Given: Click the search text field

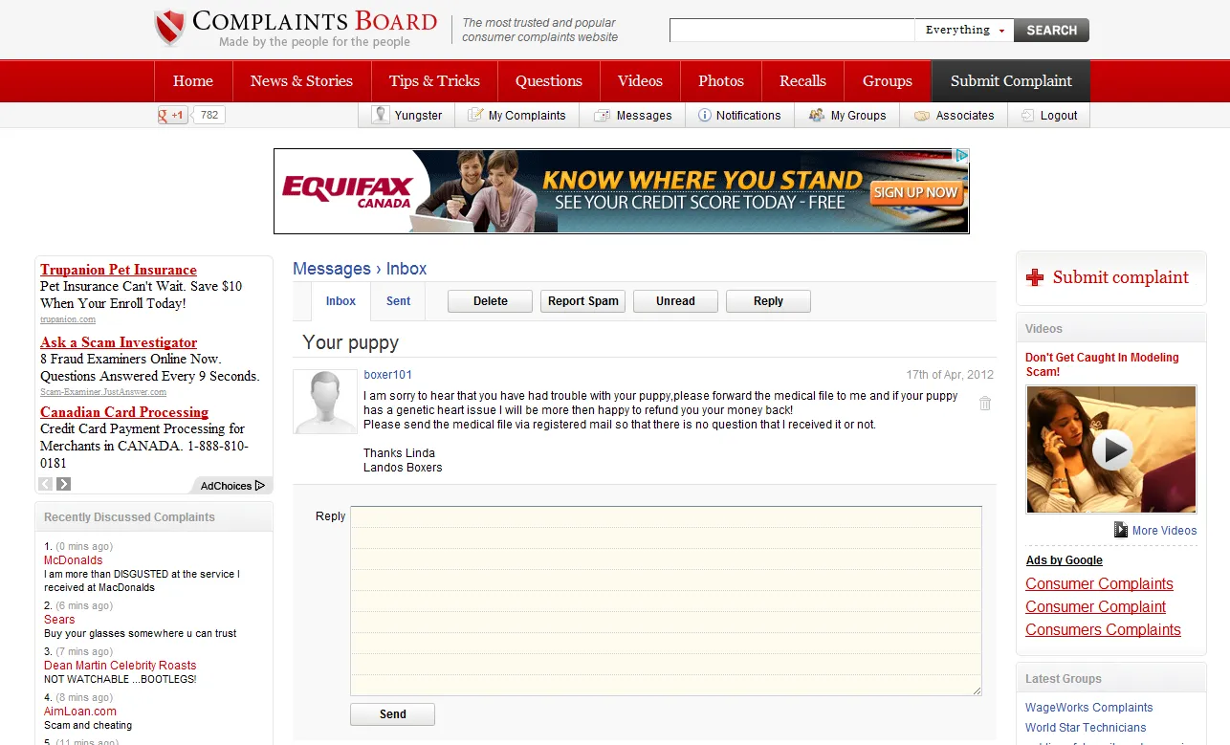Looking at the screenshot, I should point(792,31).
